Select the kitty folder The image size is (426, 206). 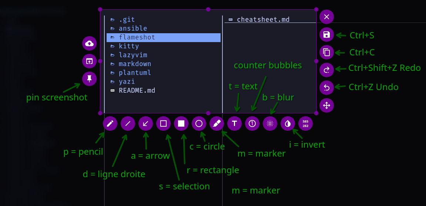[164, 47]
